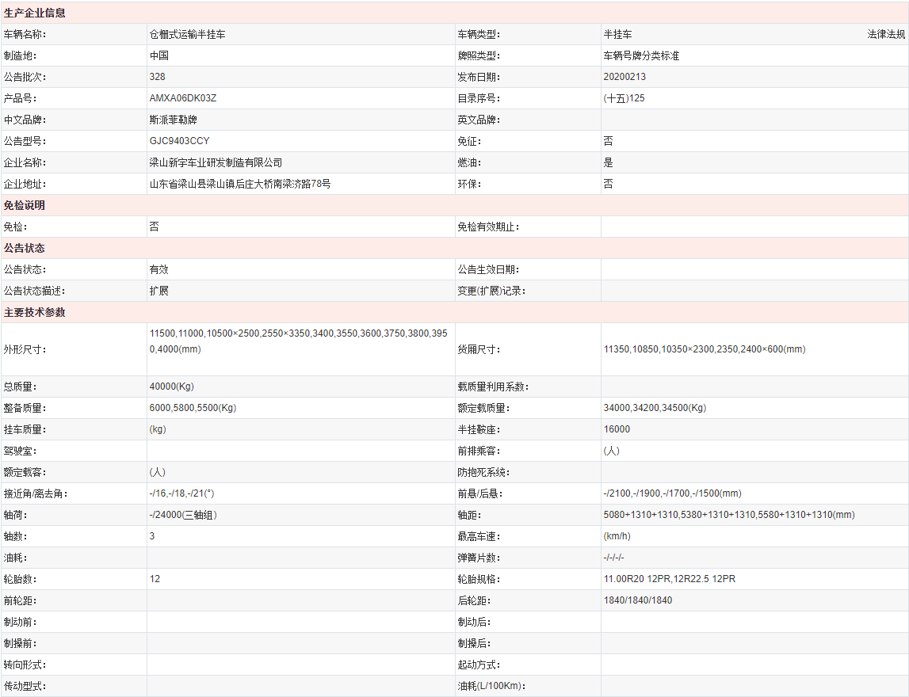909x697 pixels.
Task: Select the axle load -/24000(三轴组) value
Action: (x=183, y=516)
